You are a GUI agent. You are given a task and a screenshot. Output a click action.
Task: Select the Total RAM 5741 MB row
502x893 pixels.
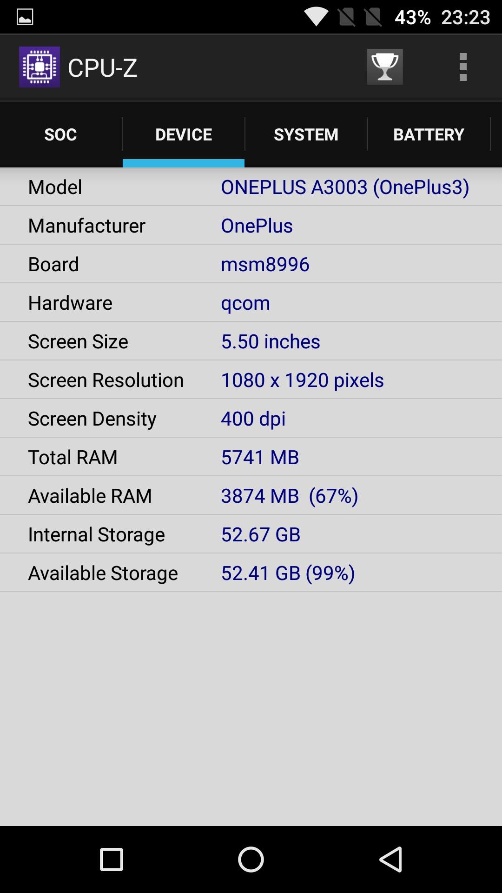251,457
